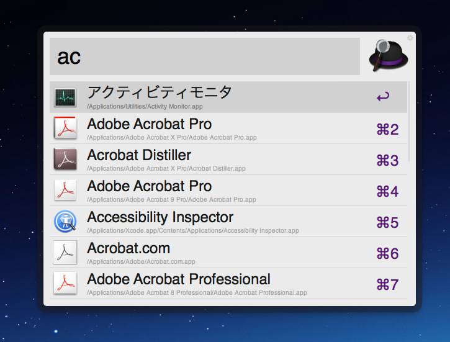Viewport: 450px width, 342px height.
Task: Select the Acrobat Distiller result
Action: [228, 160]
